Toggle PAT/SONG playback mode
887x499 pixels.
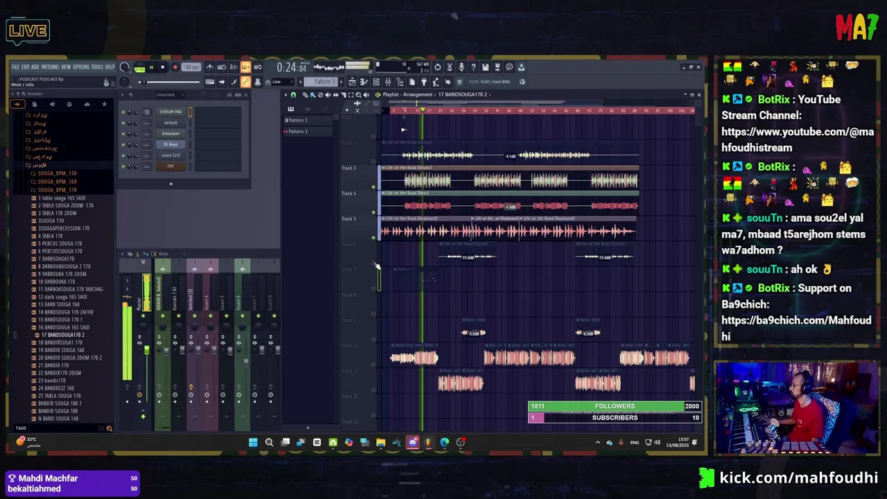(139, 68)
